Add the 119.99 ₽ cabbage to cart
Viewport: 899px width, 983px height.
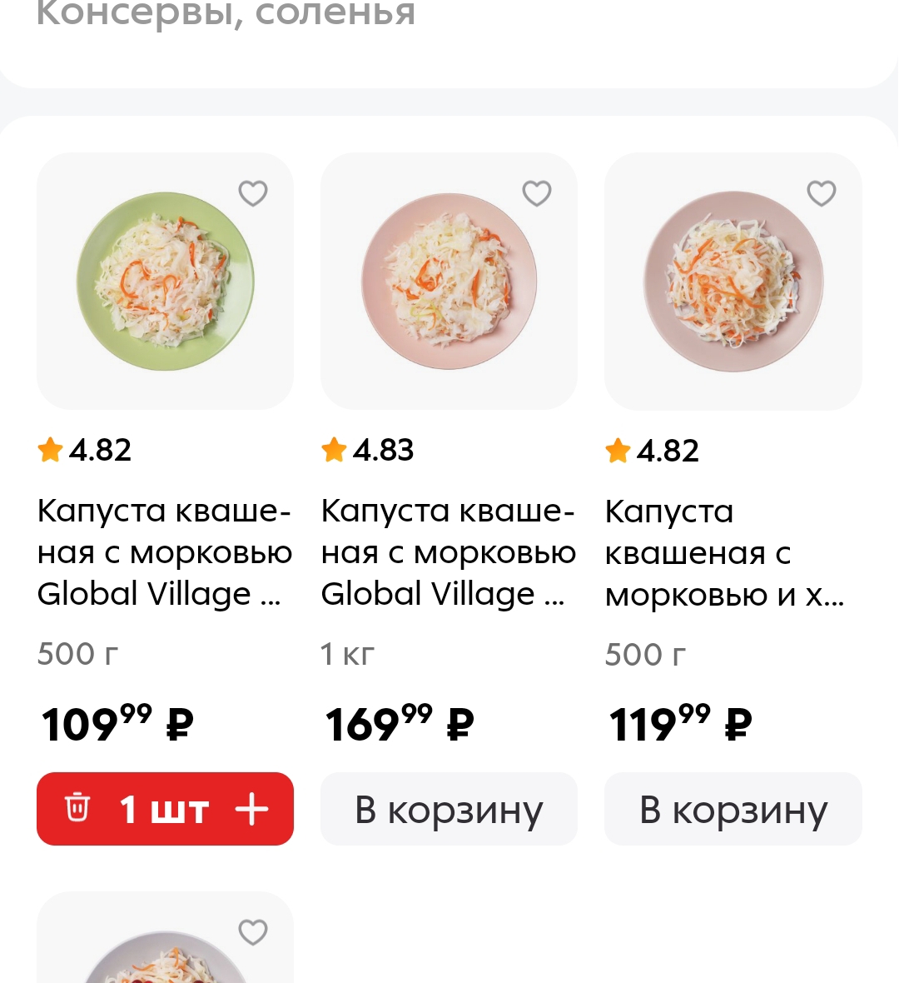tap(733, 809)
